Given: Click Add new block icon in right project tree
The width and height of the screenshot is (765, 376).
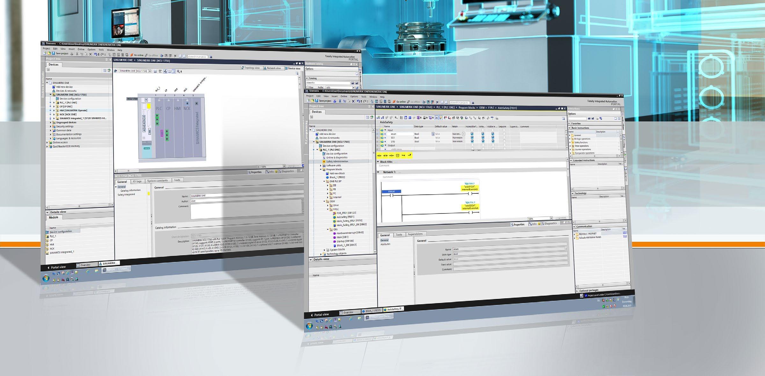Looking at the screenshot, I should (327, 173).
